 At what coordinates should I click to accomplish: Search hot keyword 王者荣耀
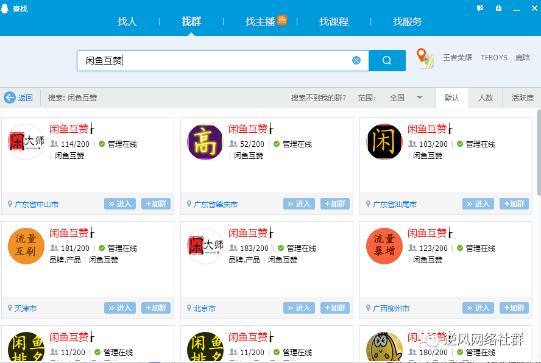coord(458,58)
